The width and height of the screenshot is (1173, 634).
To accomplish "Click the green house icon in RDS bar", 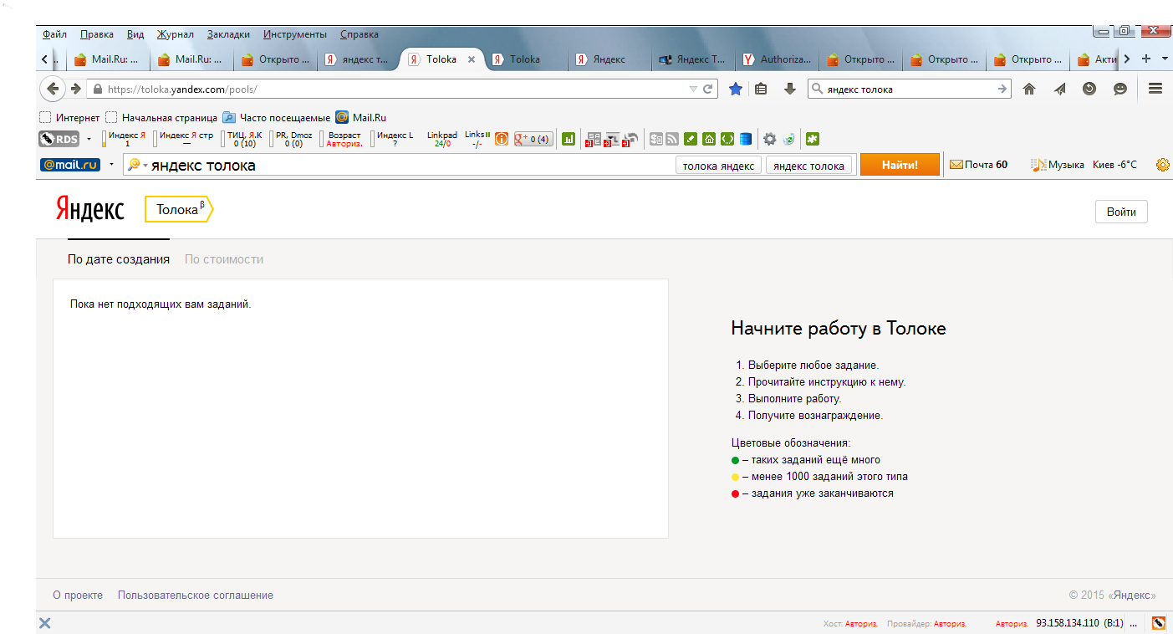I will (x=709, y=139).
